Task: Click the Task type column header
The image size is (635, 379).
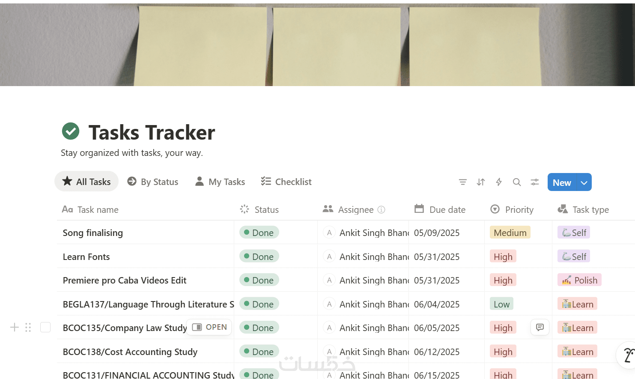Action: (593, 209)
